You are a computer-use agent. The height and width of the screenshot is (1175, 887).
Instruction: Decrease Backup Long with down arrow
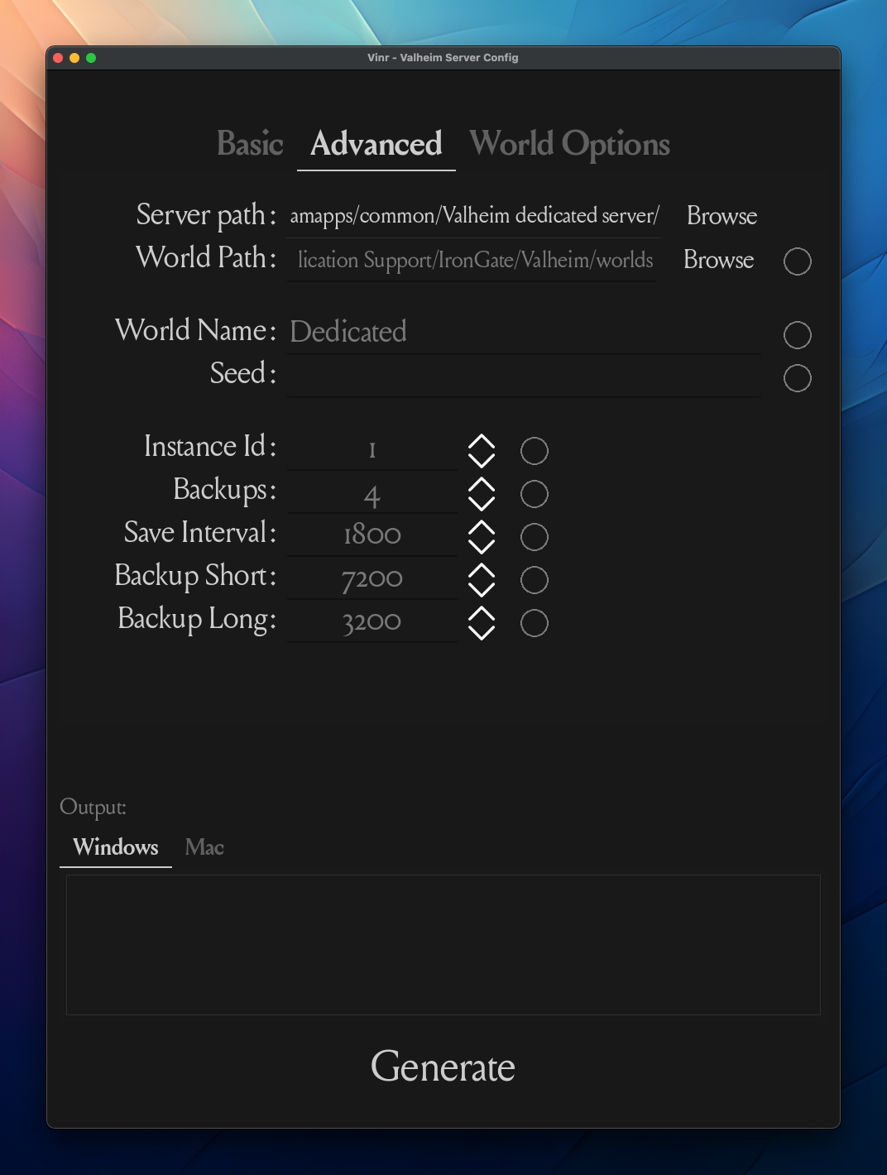point(482,632)
